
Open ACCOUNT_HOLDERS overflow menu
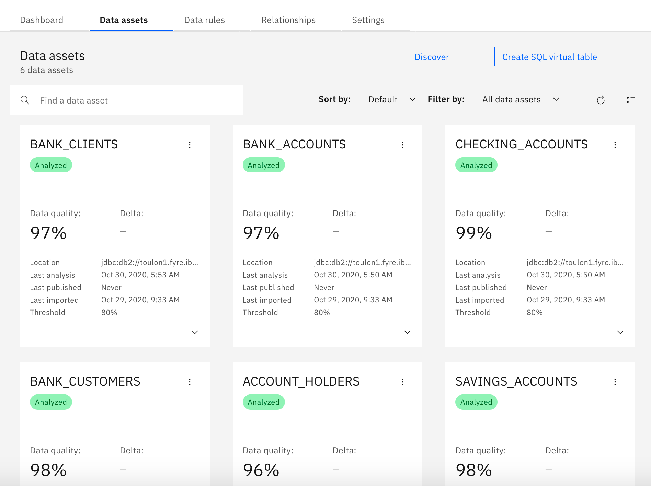402,382
